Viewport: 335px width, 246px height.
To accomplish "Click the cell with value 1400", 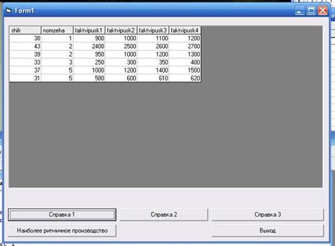I will [153, 70].
